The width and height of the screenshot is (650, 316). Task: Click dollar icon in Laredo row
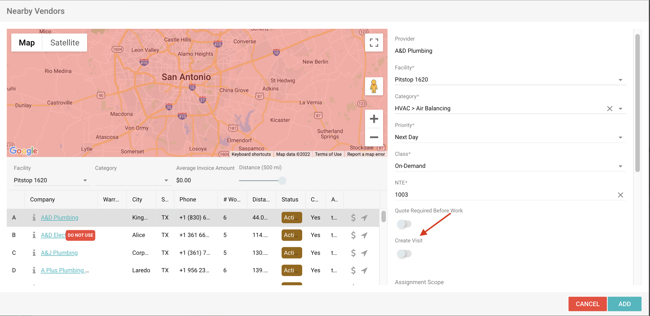[x=353, y=270]
